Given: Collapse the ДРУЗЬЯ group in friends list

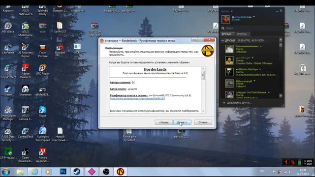Looking at the screenshot, I should pos(222,40).
